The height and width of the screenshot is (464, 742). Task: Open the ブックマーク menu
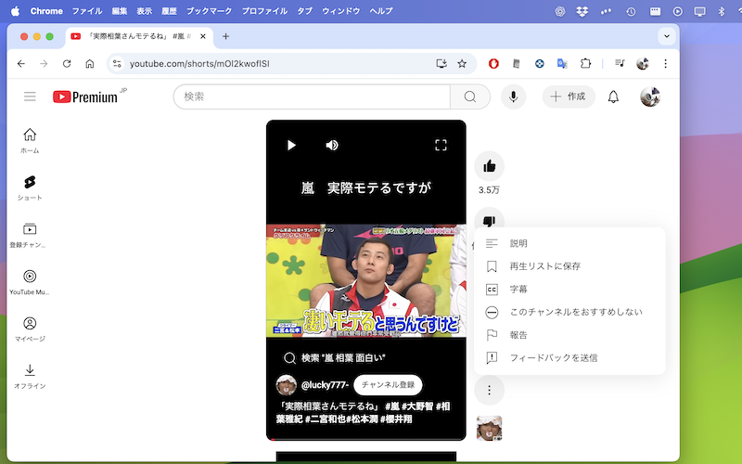click(x=210, y=11)
